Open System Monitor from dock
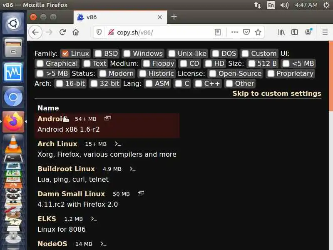This screenshot has height=250, width=333. pos(13,72)
